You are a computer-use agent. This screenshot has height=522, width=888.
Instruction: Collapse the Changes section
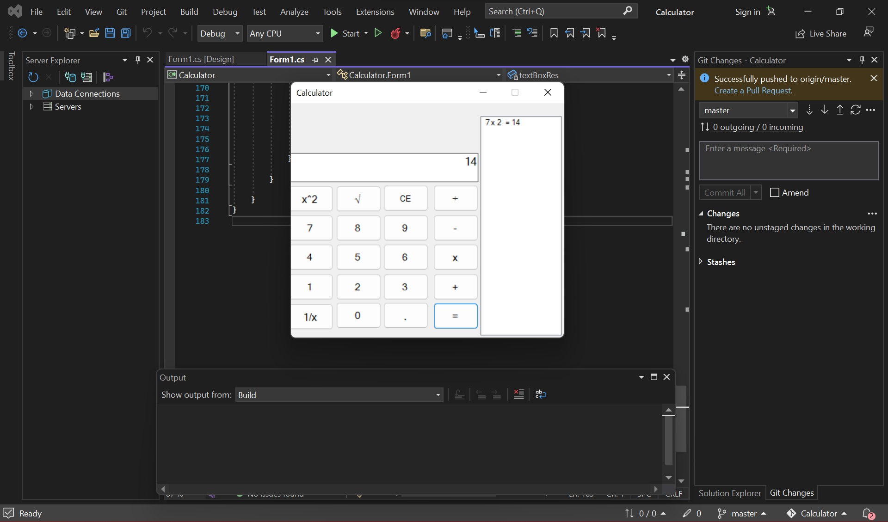(701, 214)
